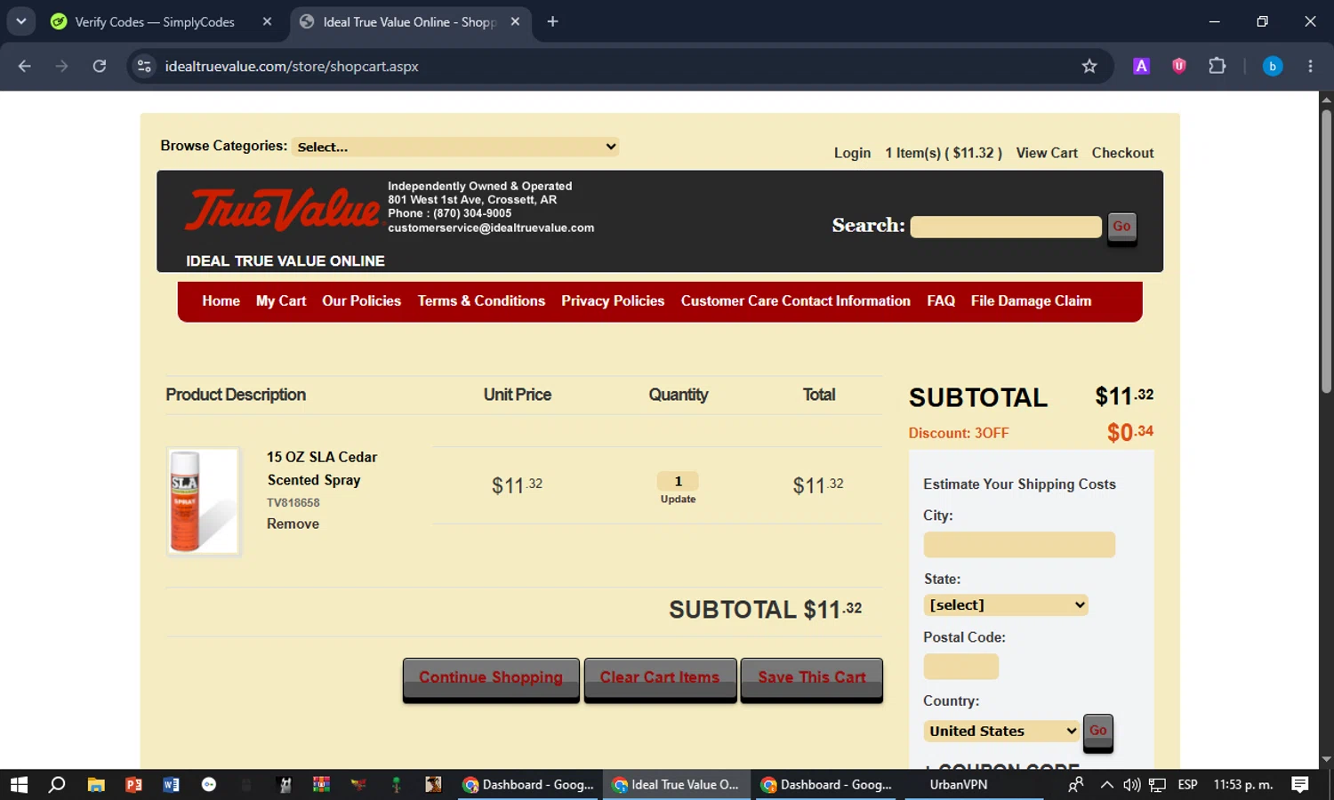The height and width of the screenshot is (800, 1334).
Task: Bookmark this page with the star icon
Action: 1089,66
